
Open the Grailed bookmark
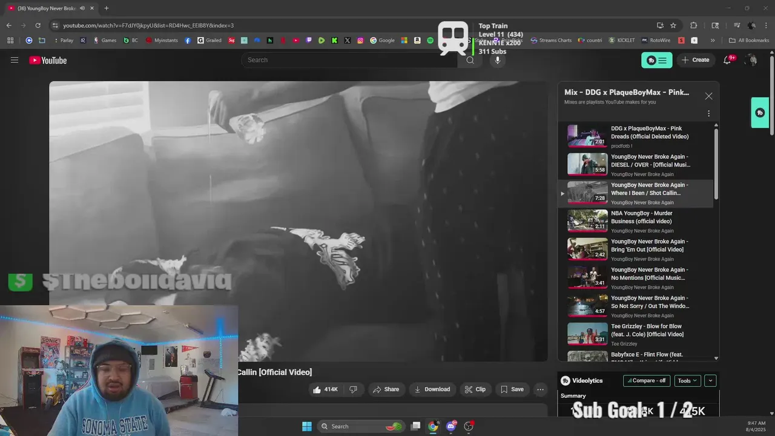coord(209,41)
